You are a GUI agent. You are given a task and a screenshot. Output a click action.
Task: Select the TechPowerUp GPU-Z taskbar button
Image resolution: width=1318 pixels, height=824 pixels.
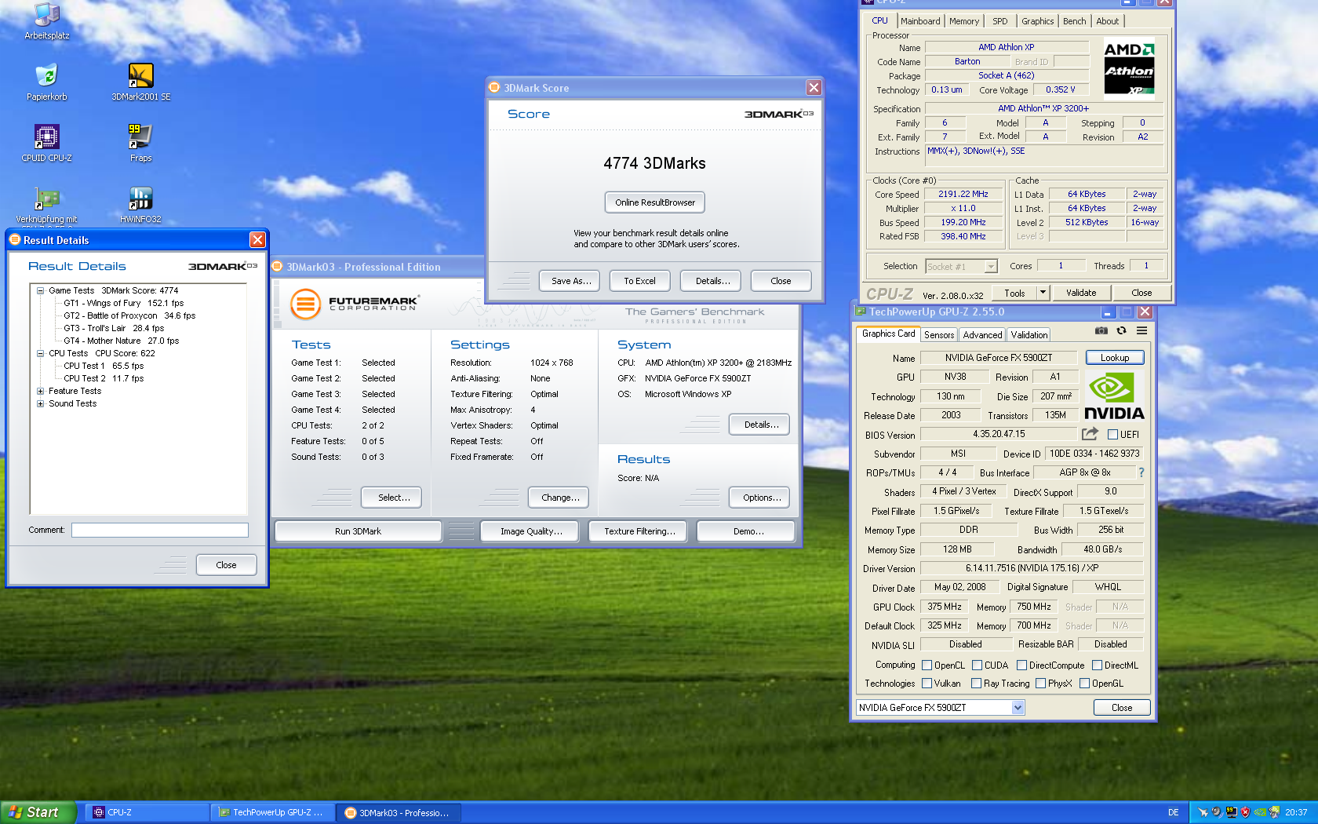click(x=273, y=812)
